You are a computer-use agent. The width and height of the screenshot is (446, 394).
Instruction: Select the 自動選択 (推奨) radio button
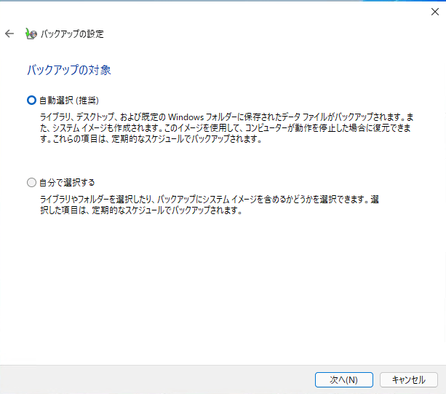[31, 101]
